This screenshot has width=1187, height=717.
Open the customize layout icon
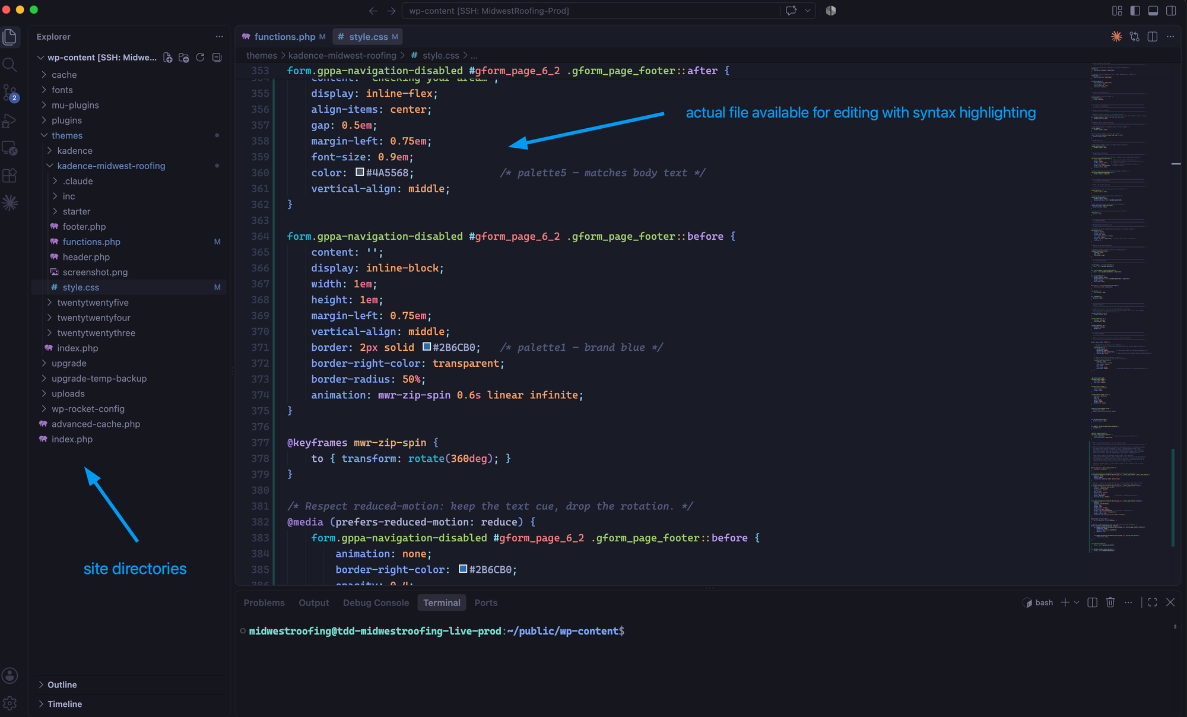[x=1117, y=11]
